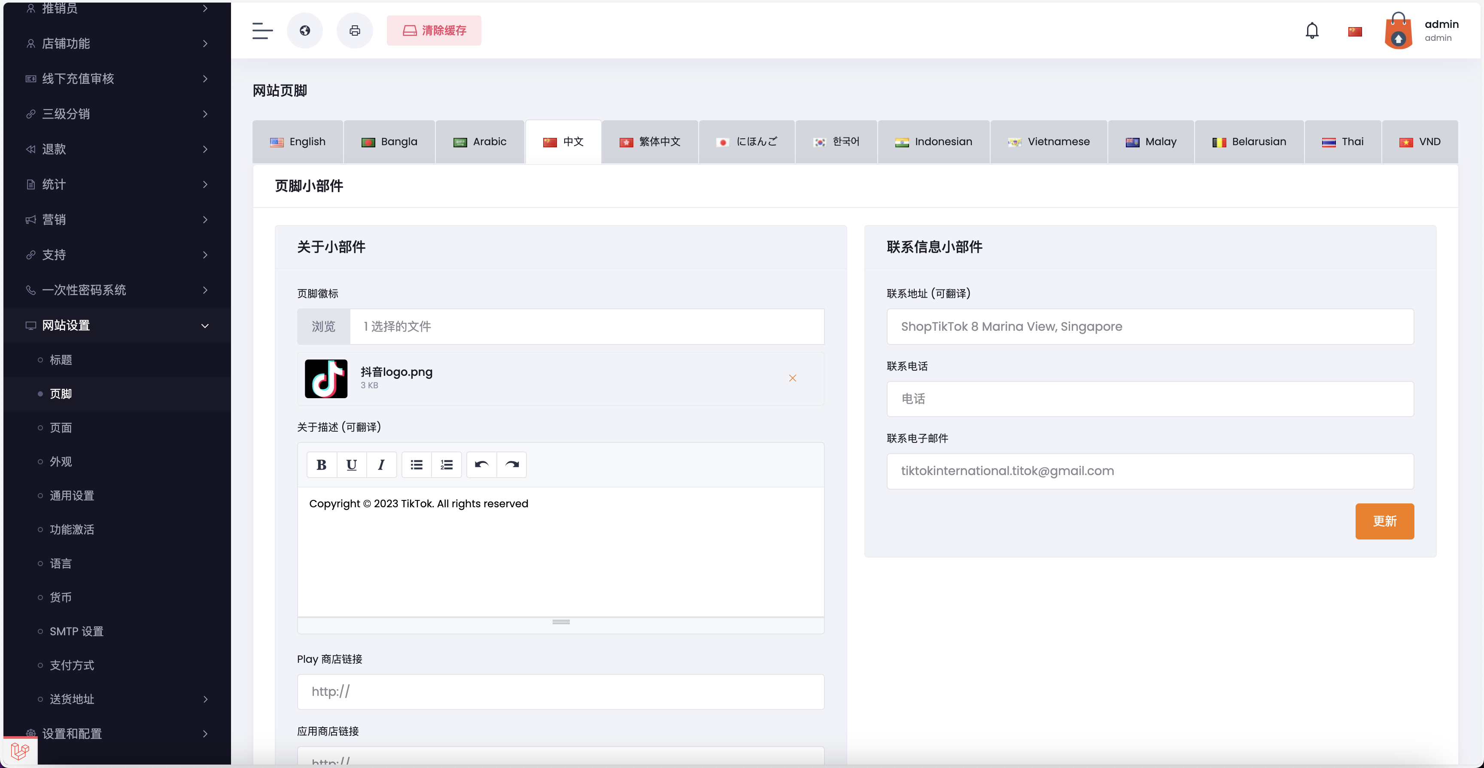This screenshot has width=1484, height=768.
Task: Switch to the English language tab
Action: [297, 141]
